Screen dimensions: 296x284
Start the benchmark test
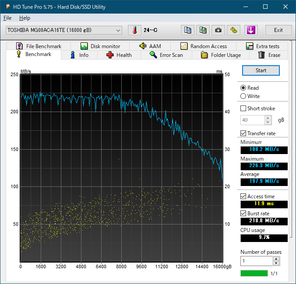click(261, 70)
